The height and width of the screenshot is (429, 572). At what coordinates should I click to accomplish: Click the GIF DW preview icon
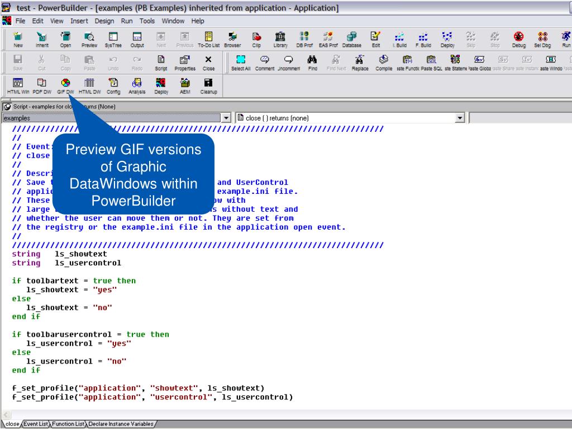(x=66, y=86)
